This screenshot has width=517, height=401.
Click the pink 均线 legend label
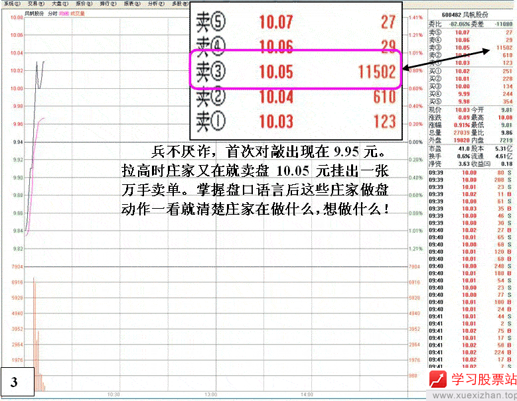64,13
